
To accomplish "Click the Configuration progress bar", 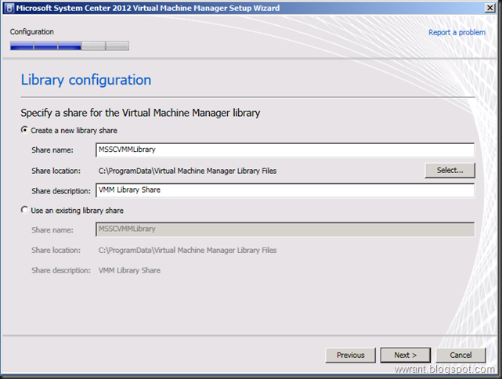I will 70,45.
